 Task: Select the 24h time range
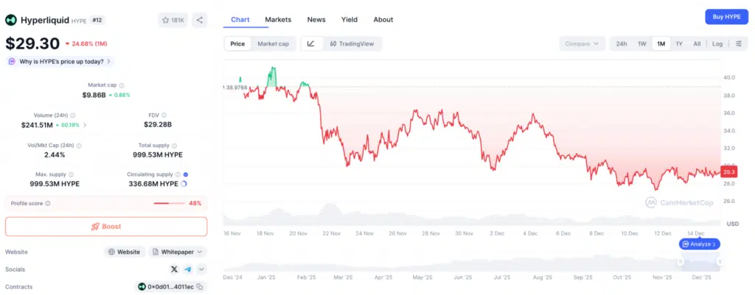coord(622,44)
